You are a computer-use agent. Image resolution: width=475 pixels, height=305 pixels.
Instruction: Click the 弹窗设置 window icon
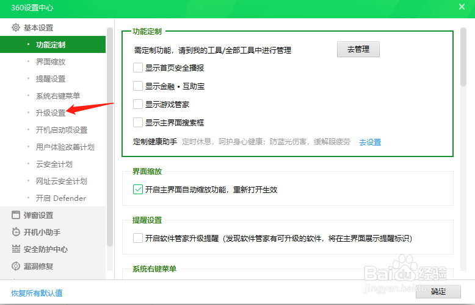coord(16,215)
